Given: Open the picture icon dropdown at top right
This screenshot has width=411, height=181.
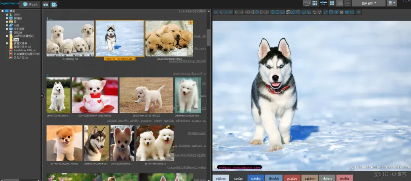Looking at the screenshot, I should (x=392, y=3).
